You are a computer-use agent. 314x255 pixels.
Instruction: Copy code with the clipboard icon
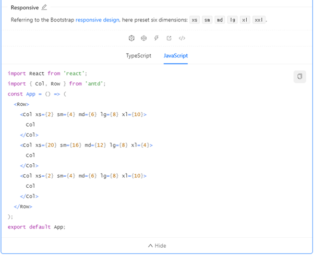299,77
